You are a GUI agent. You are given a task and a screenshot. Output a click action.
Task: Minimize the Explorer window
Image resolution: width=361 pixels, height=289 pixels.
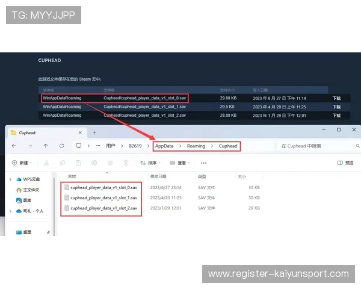click(x=324, y=130)
